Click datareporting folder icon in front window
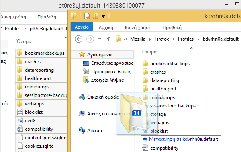 click(x=145, y=80)
